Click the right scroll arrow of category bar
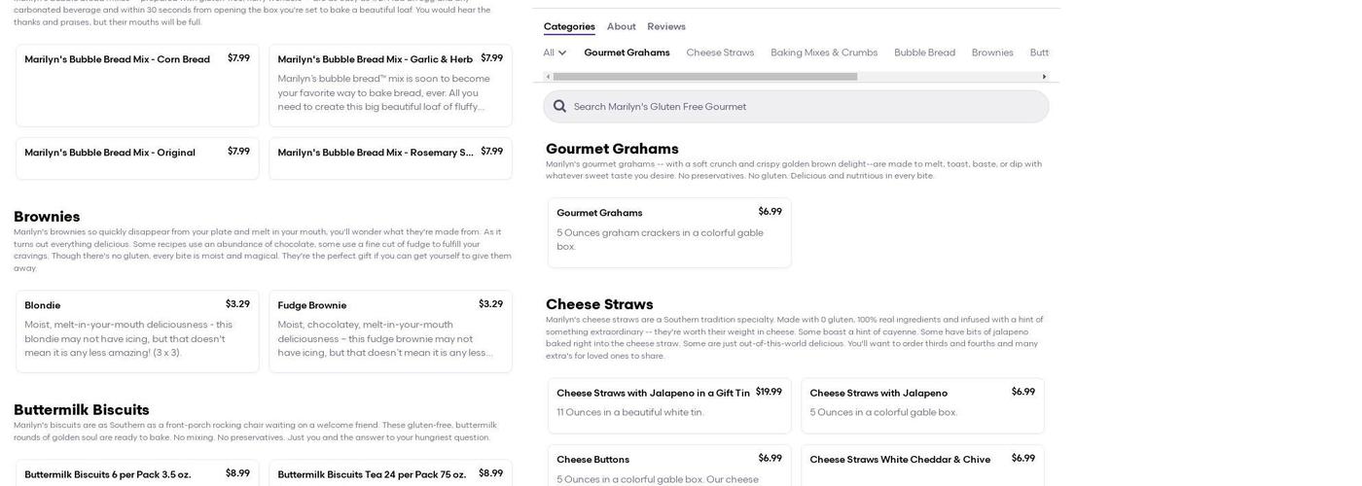Viewport: 1362px width, 486px height. 1044,77
